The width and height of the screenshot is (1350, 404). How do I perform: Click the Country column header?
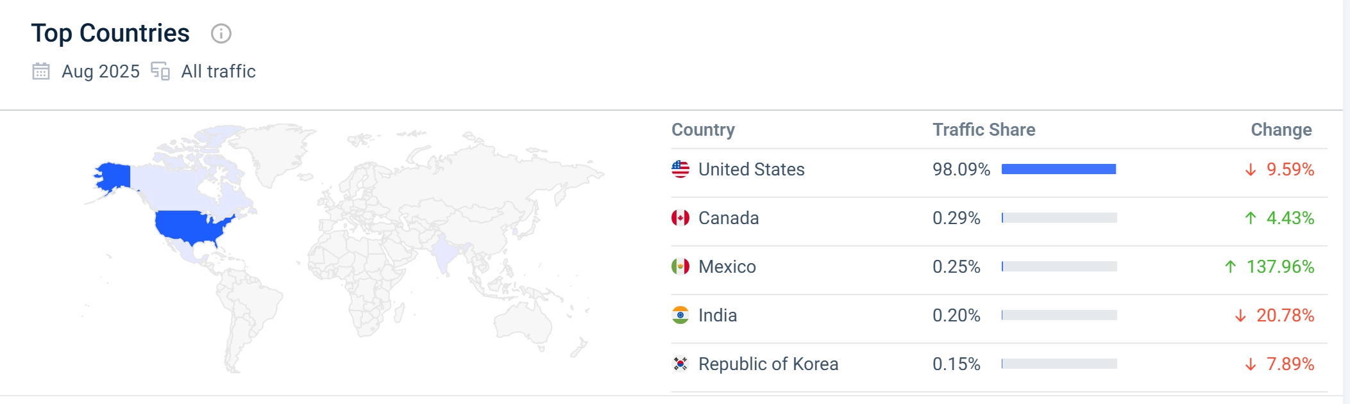coord(703,129)
